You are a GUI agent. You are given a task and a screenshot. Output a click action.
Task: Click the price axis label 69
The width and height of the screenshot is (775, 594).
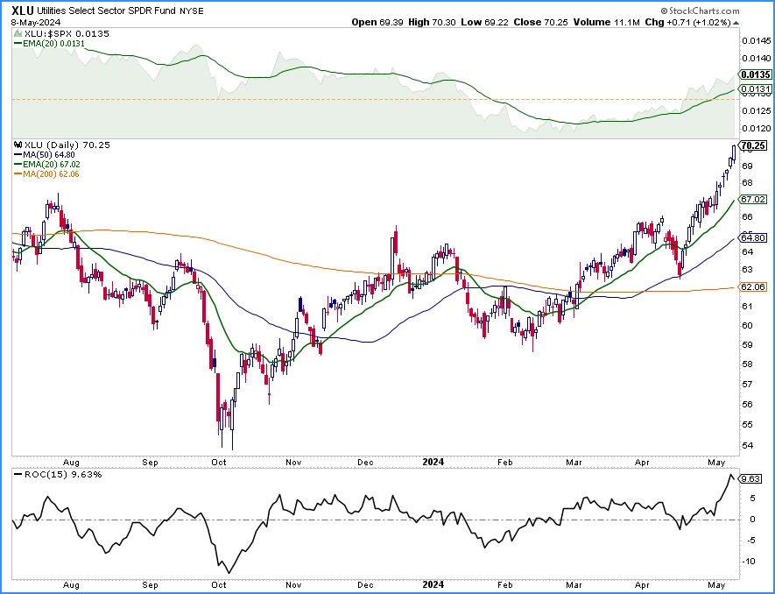[x=747, y=166]
